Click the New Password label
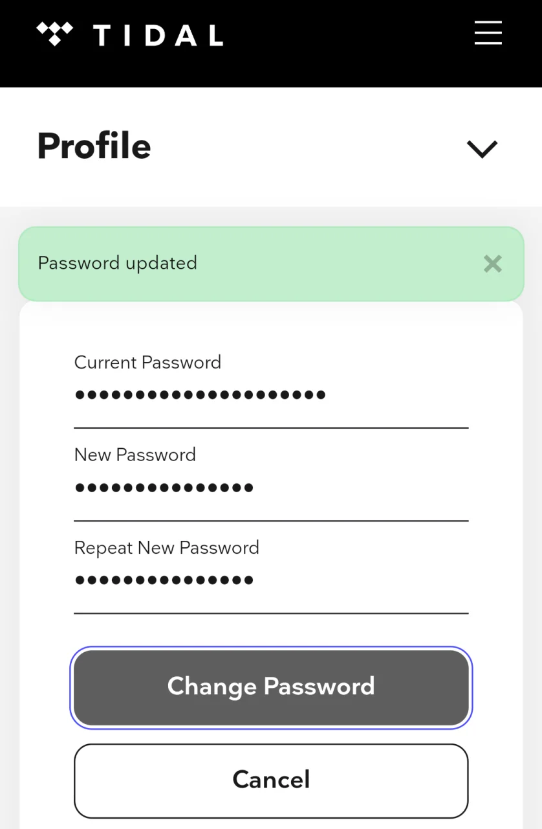The image size is (542, 829). (x=135, y=455)
